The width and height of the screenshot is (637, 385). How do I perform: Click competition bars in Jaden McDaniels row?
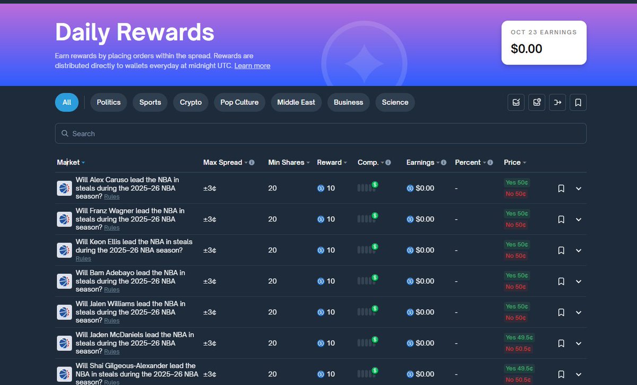(367, 342)
